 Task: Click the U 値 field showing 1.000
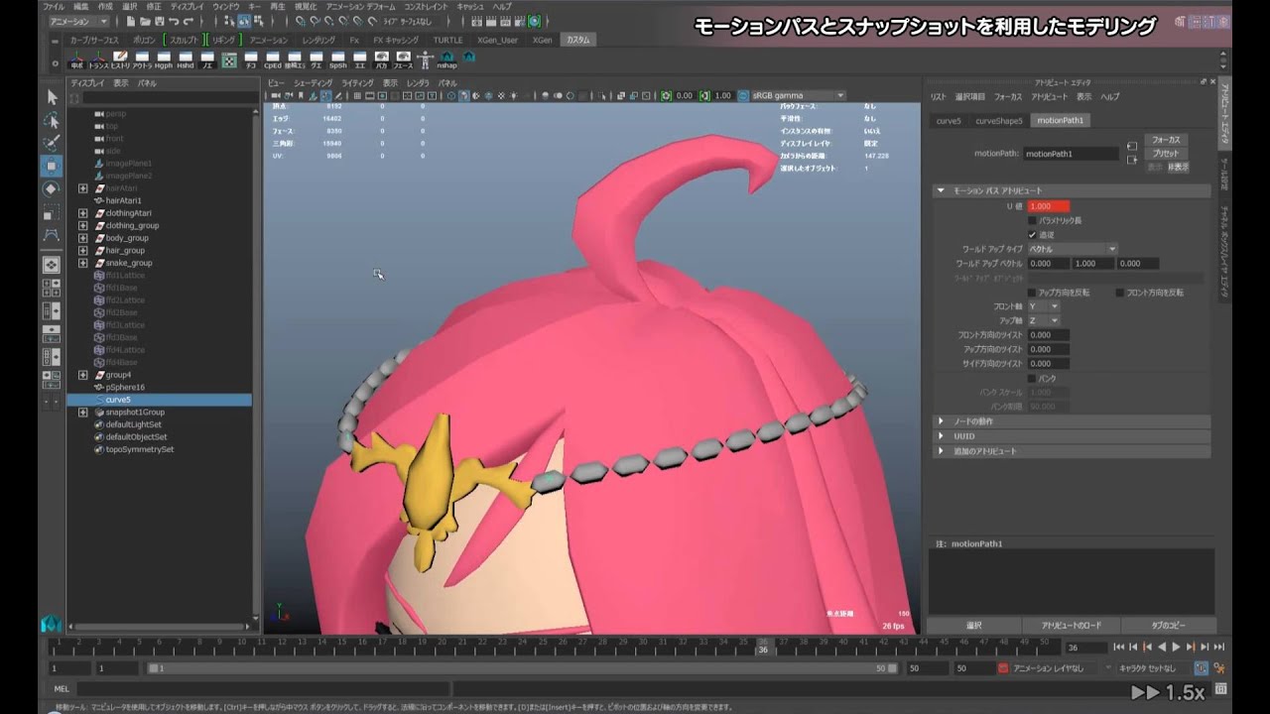(x=1049, y=206)
